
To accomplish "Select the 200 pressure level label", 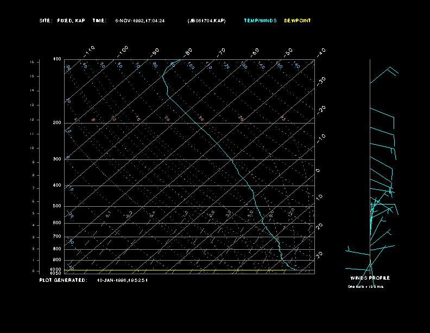I will 56,123.
